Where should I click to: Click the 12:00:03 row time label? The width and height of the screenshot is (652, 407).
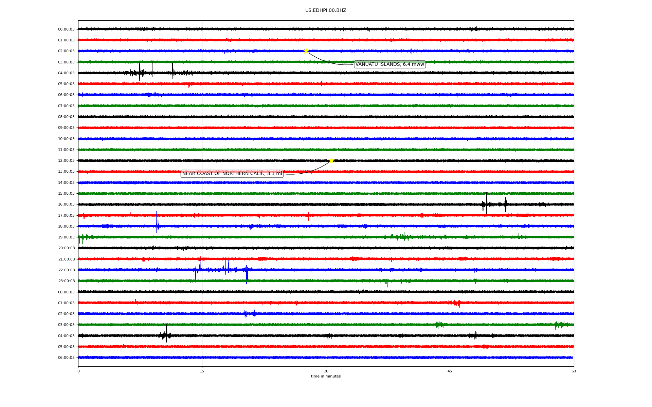click(x=66, y=161)
